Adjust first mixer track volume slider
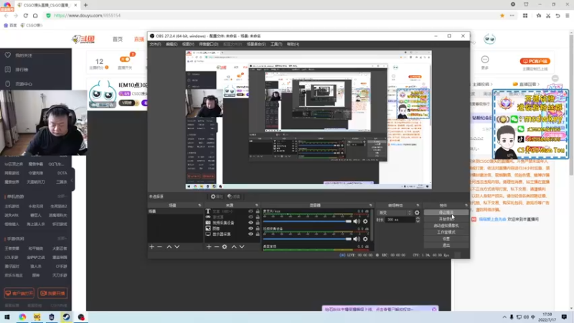The image size is (574, 323). click(x=307, y=221)
